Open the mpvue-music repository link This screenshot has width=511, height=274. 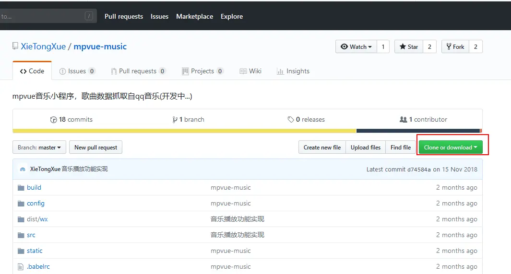(100, 46)
